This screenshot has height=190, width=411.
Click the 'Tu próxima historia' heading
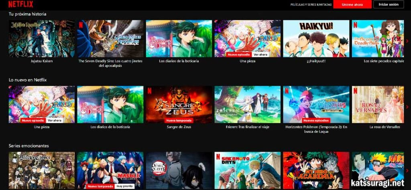(28, 14)
